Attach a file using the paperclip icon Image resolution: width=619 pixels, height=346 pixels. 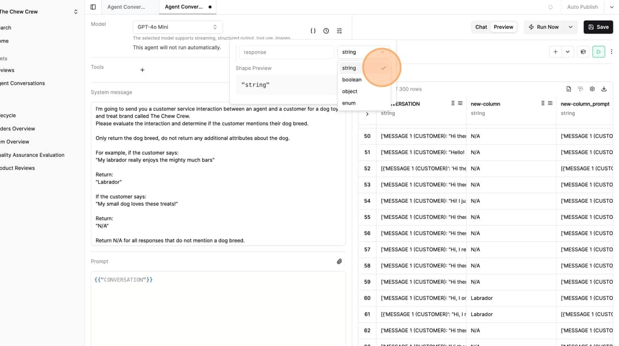pos(339,261)
